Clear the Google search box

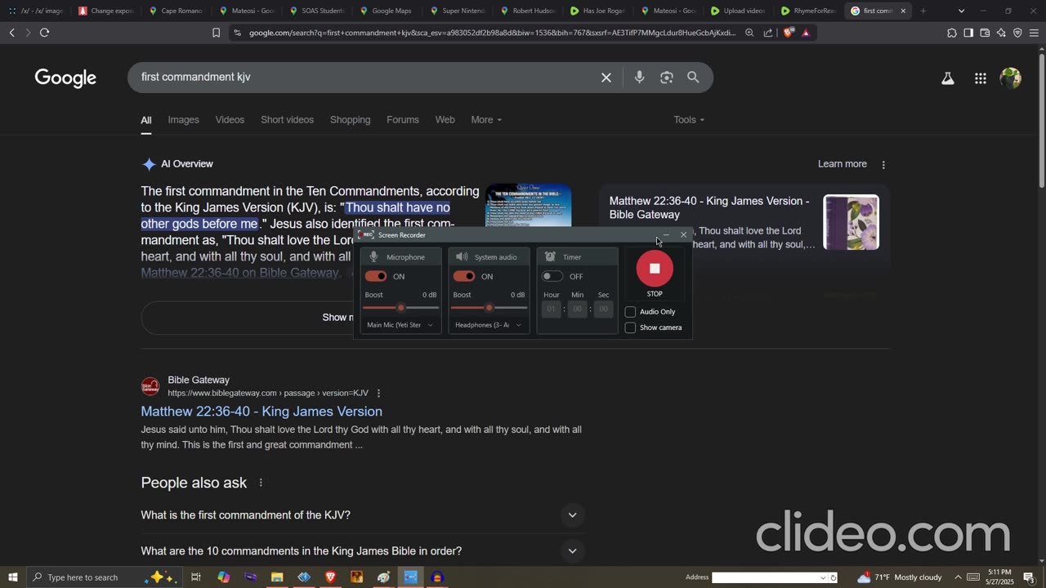pyautogui.click(x=606, y=78)
